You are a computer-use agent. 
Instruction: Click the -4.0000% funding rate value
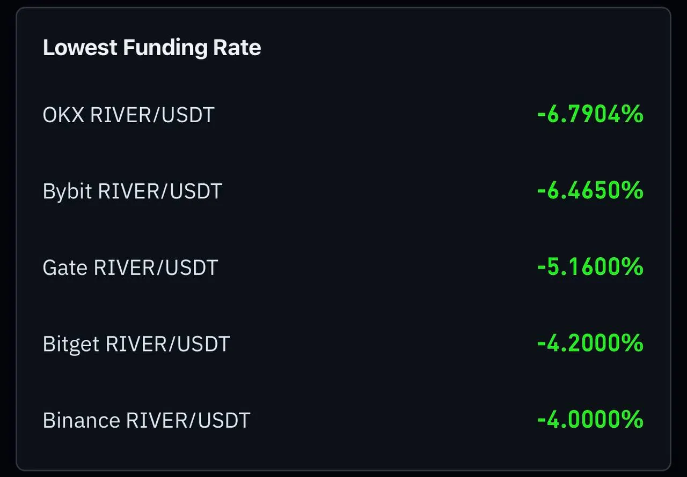[590, 420]
